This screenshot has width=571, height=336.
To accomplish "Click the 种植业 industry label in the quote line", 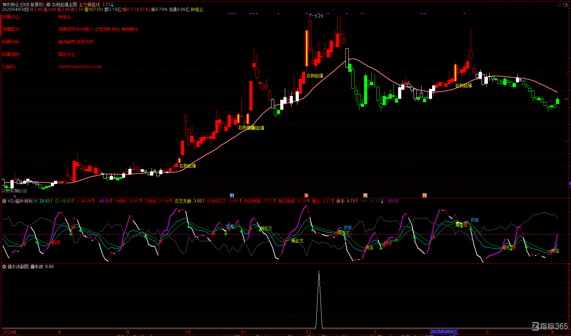I will (197, 9).
